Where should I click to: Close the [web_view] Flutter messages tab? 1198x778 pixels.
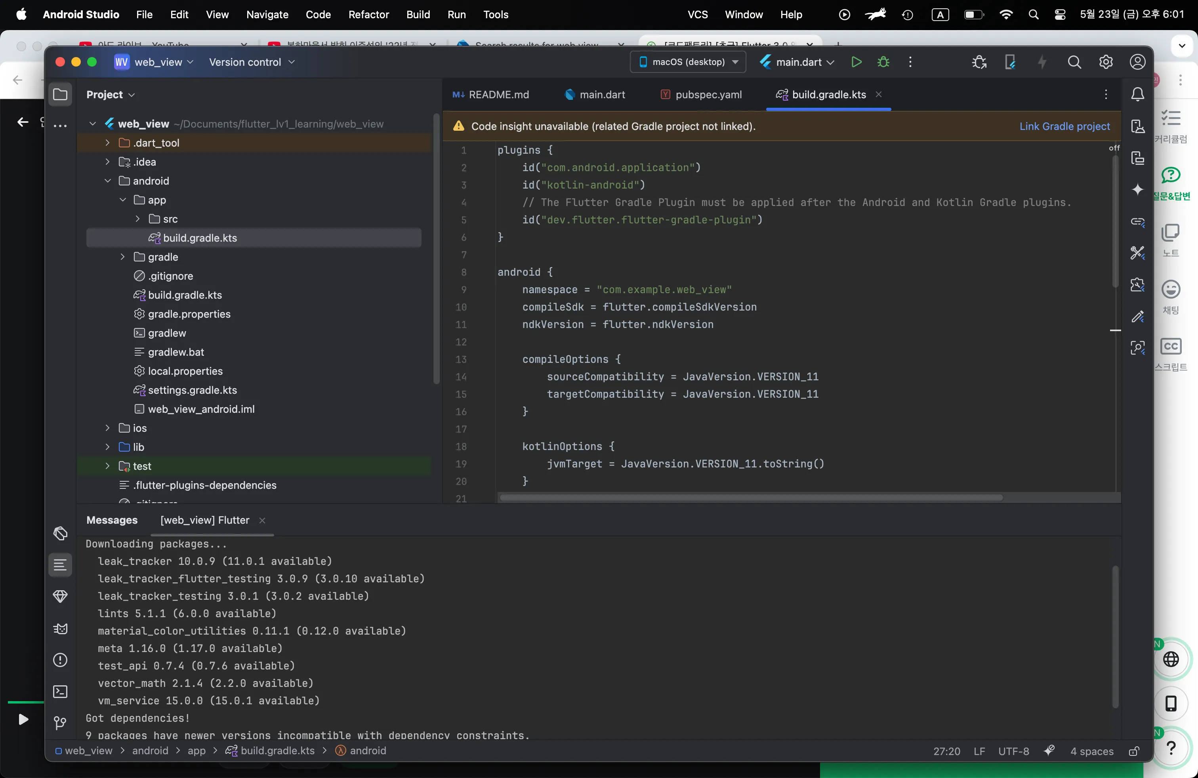[262, 521]
